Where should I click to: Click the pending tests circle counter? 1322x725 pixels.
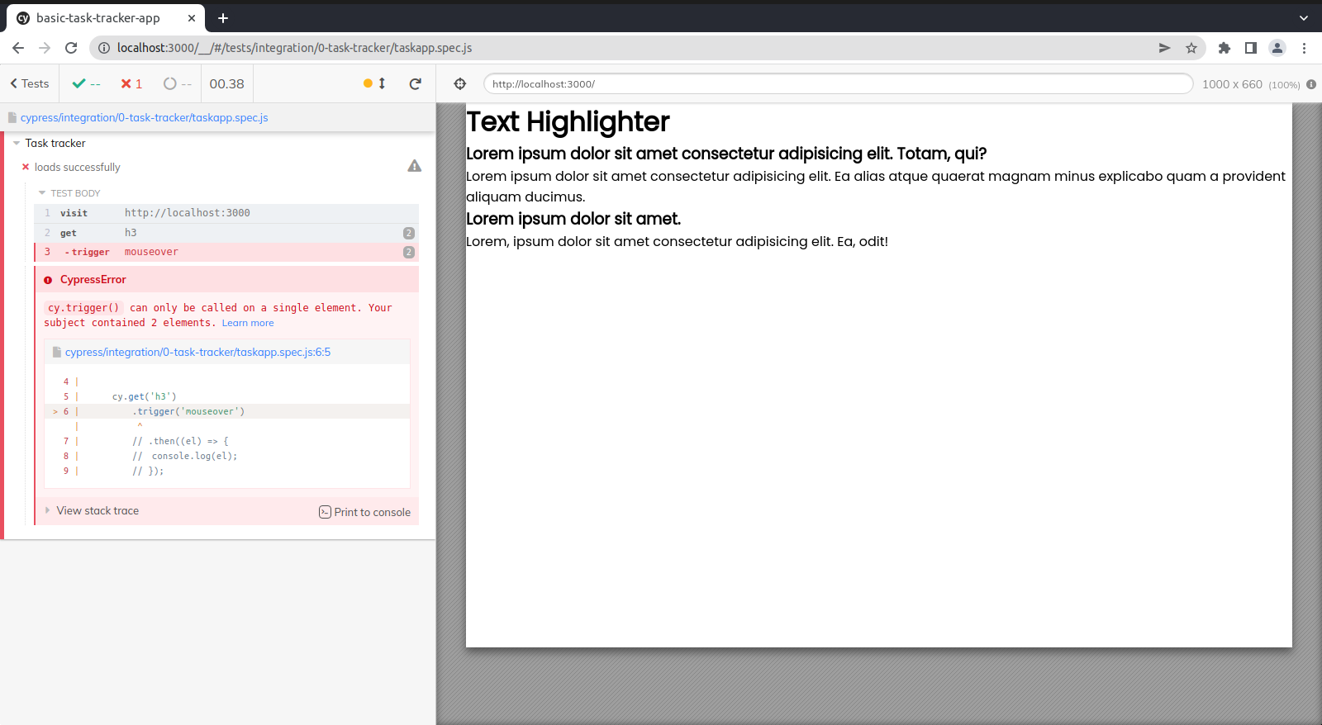pyautogui.click(x=178, y=83)
